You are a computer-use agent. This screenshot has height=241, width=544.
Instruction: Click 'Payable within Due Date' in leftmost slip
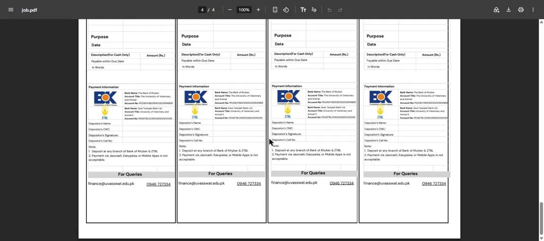point(107,61)
